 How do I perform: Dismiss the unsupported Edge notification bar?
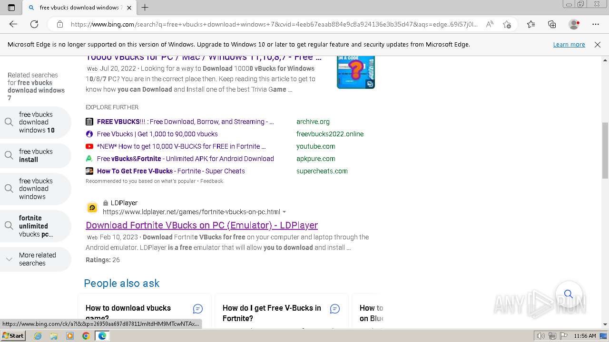pos(598,45)
